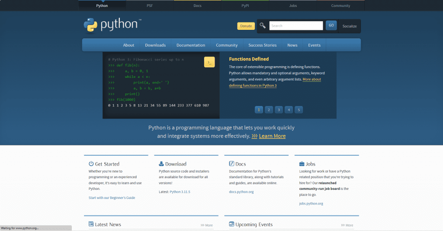Focus the Search input field
This screenshot has width=443, height=231.
click(296, 26)
